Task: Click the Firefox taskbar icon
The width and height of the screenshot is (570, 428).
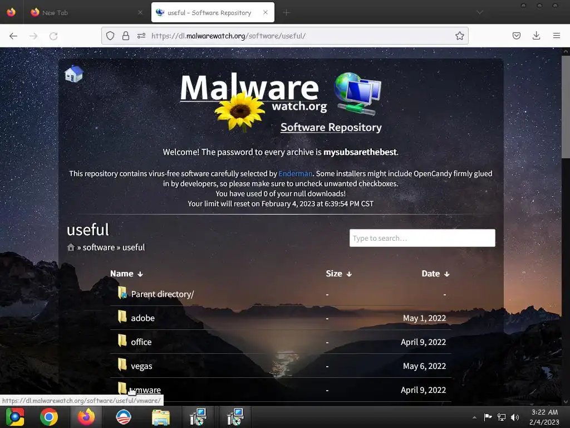Action: pos(86,417)
